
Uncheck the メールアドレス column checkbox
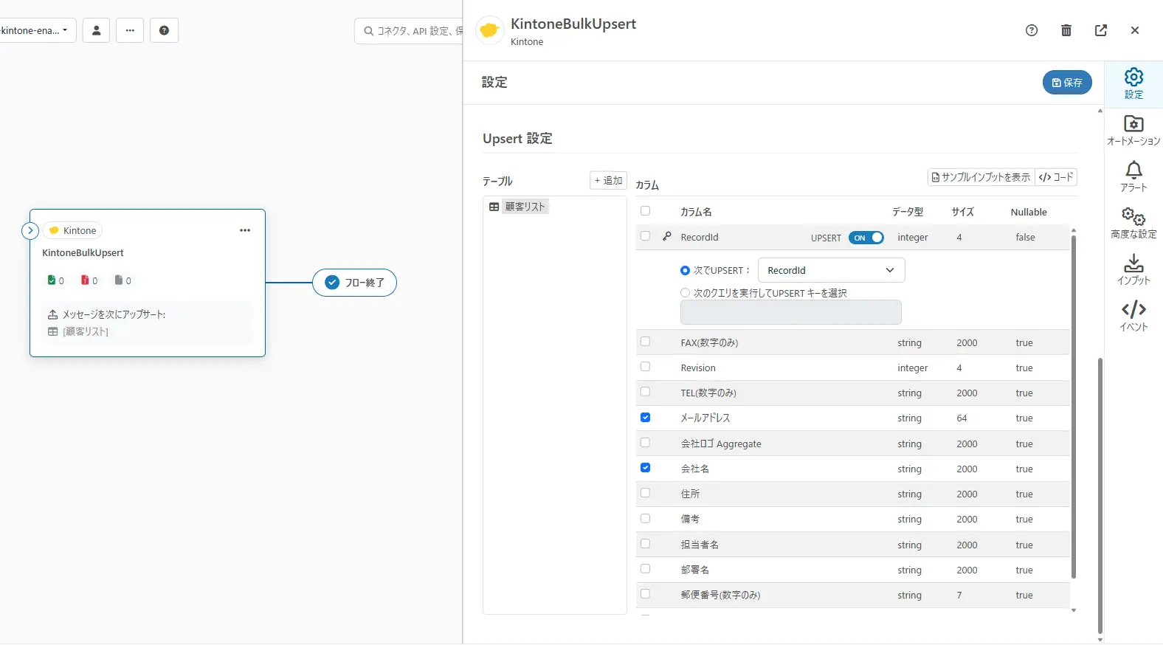646,418
